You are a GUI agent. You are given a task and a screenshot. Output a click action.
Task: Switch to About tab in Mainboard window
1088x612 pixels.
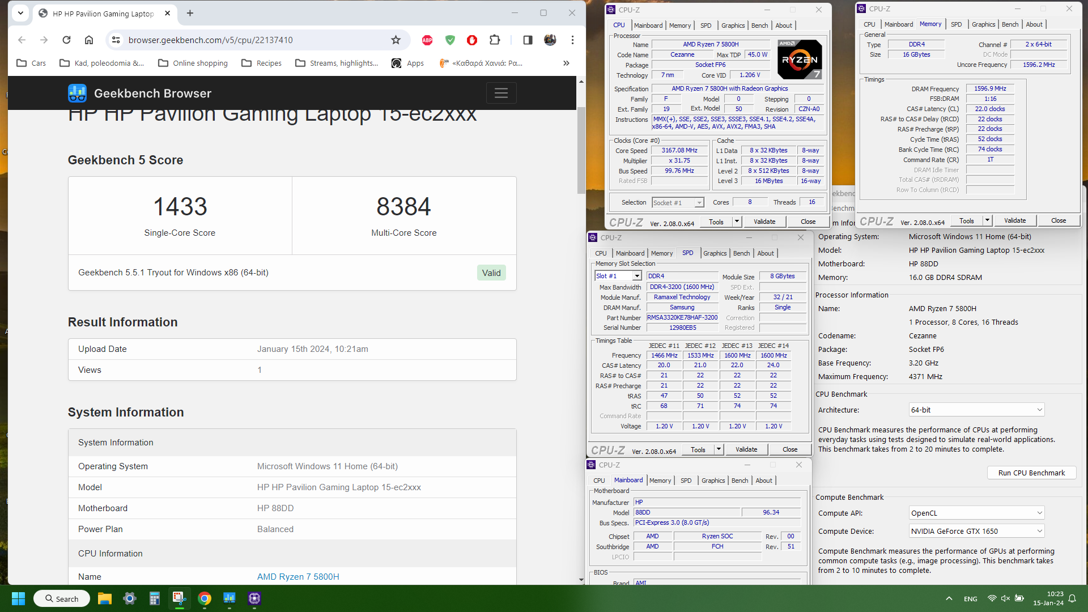pyautogui.click(x=764, y=481)
